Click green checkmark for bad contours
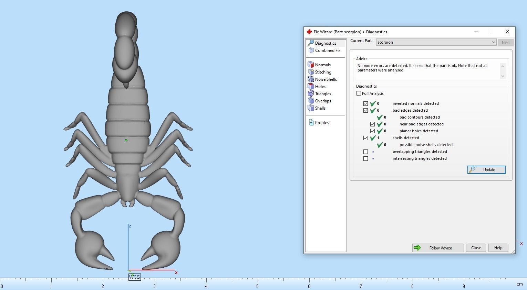Screen dimensions: 527x290 (380, 117)
